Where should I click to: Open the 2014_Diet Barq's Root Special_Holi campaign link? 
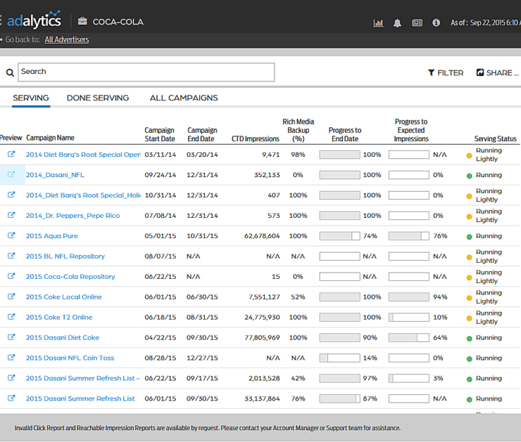(83, 195)
